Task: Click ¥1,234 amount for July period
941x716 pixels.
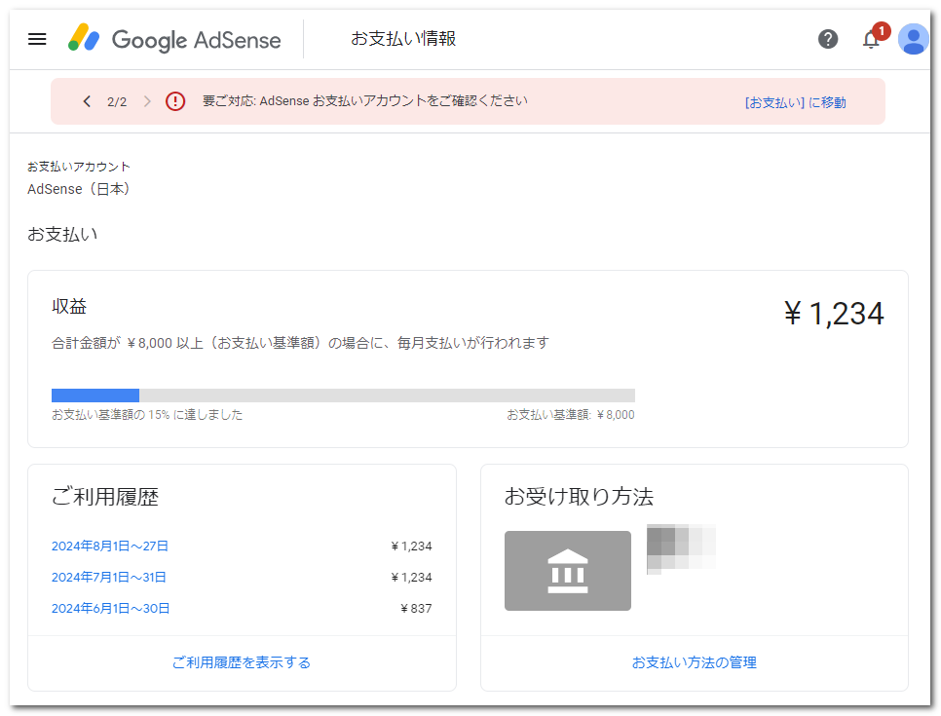Action: (x=412, y=578)
